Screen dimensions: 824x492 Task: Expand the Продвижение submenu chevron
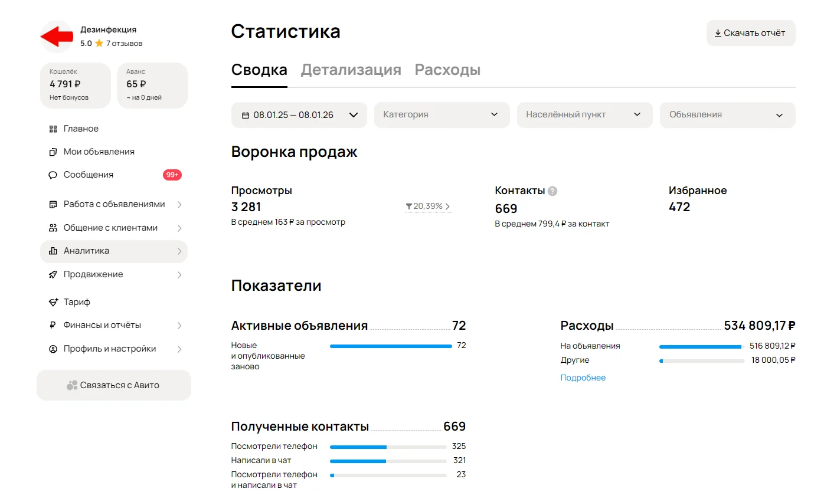[179, 275]
